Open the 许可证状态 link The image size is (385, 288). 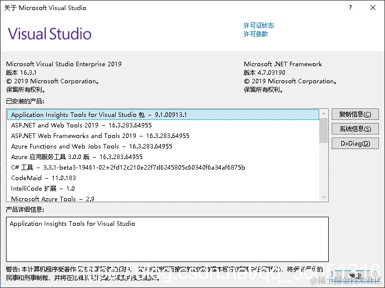(x=258, y=26)
